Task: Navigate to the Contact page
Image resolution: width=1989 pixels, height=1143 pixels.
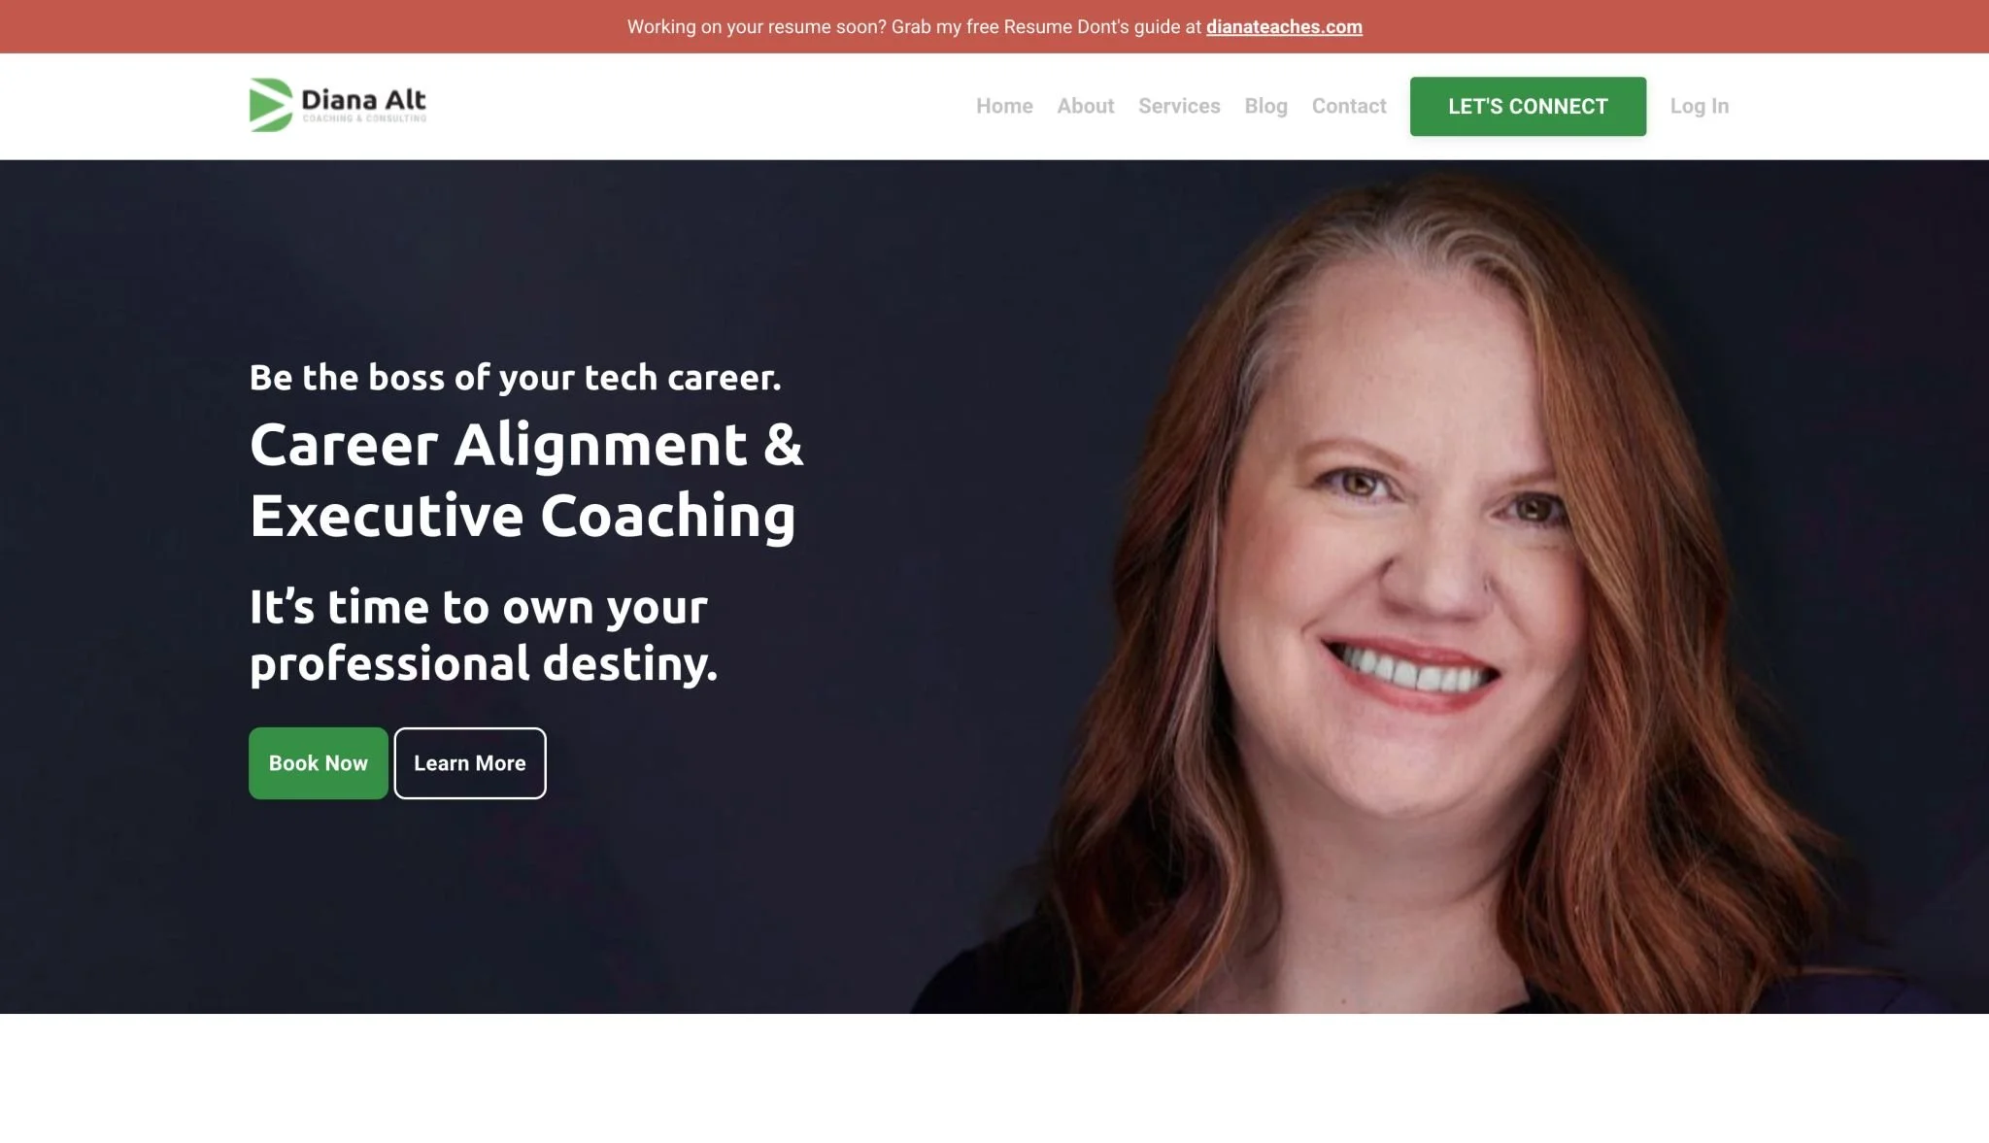Action: point(1348,106)
